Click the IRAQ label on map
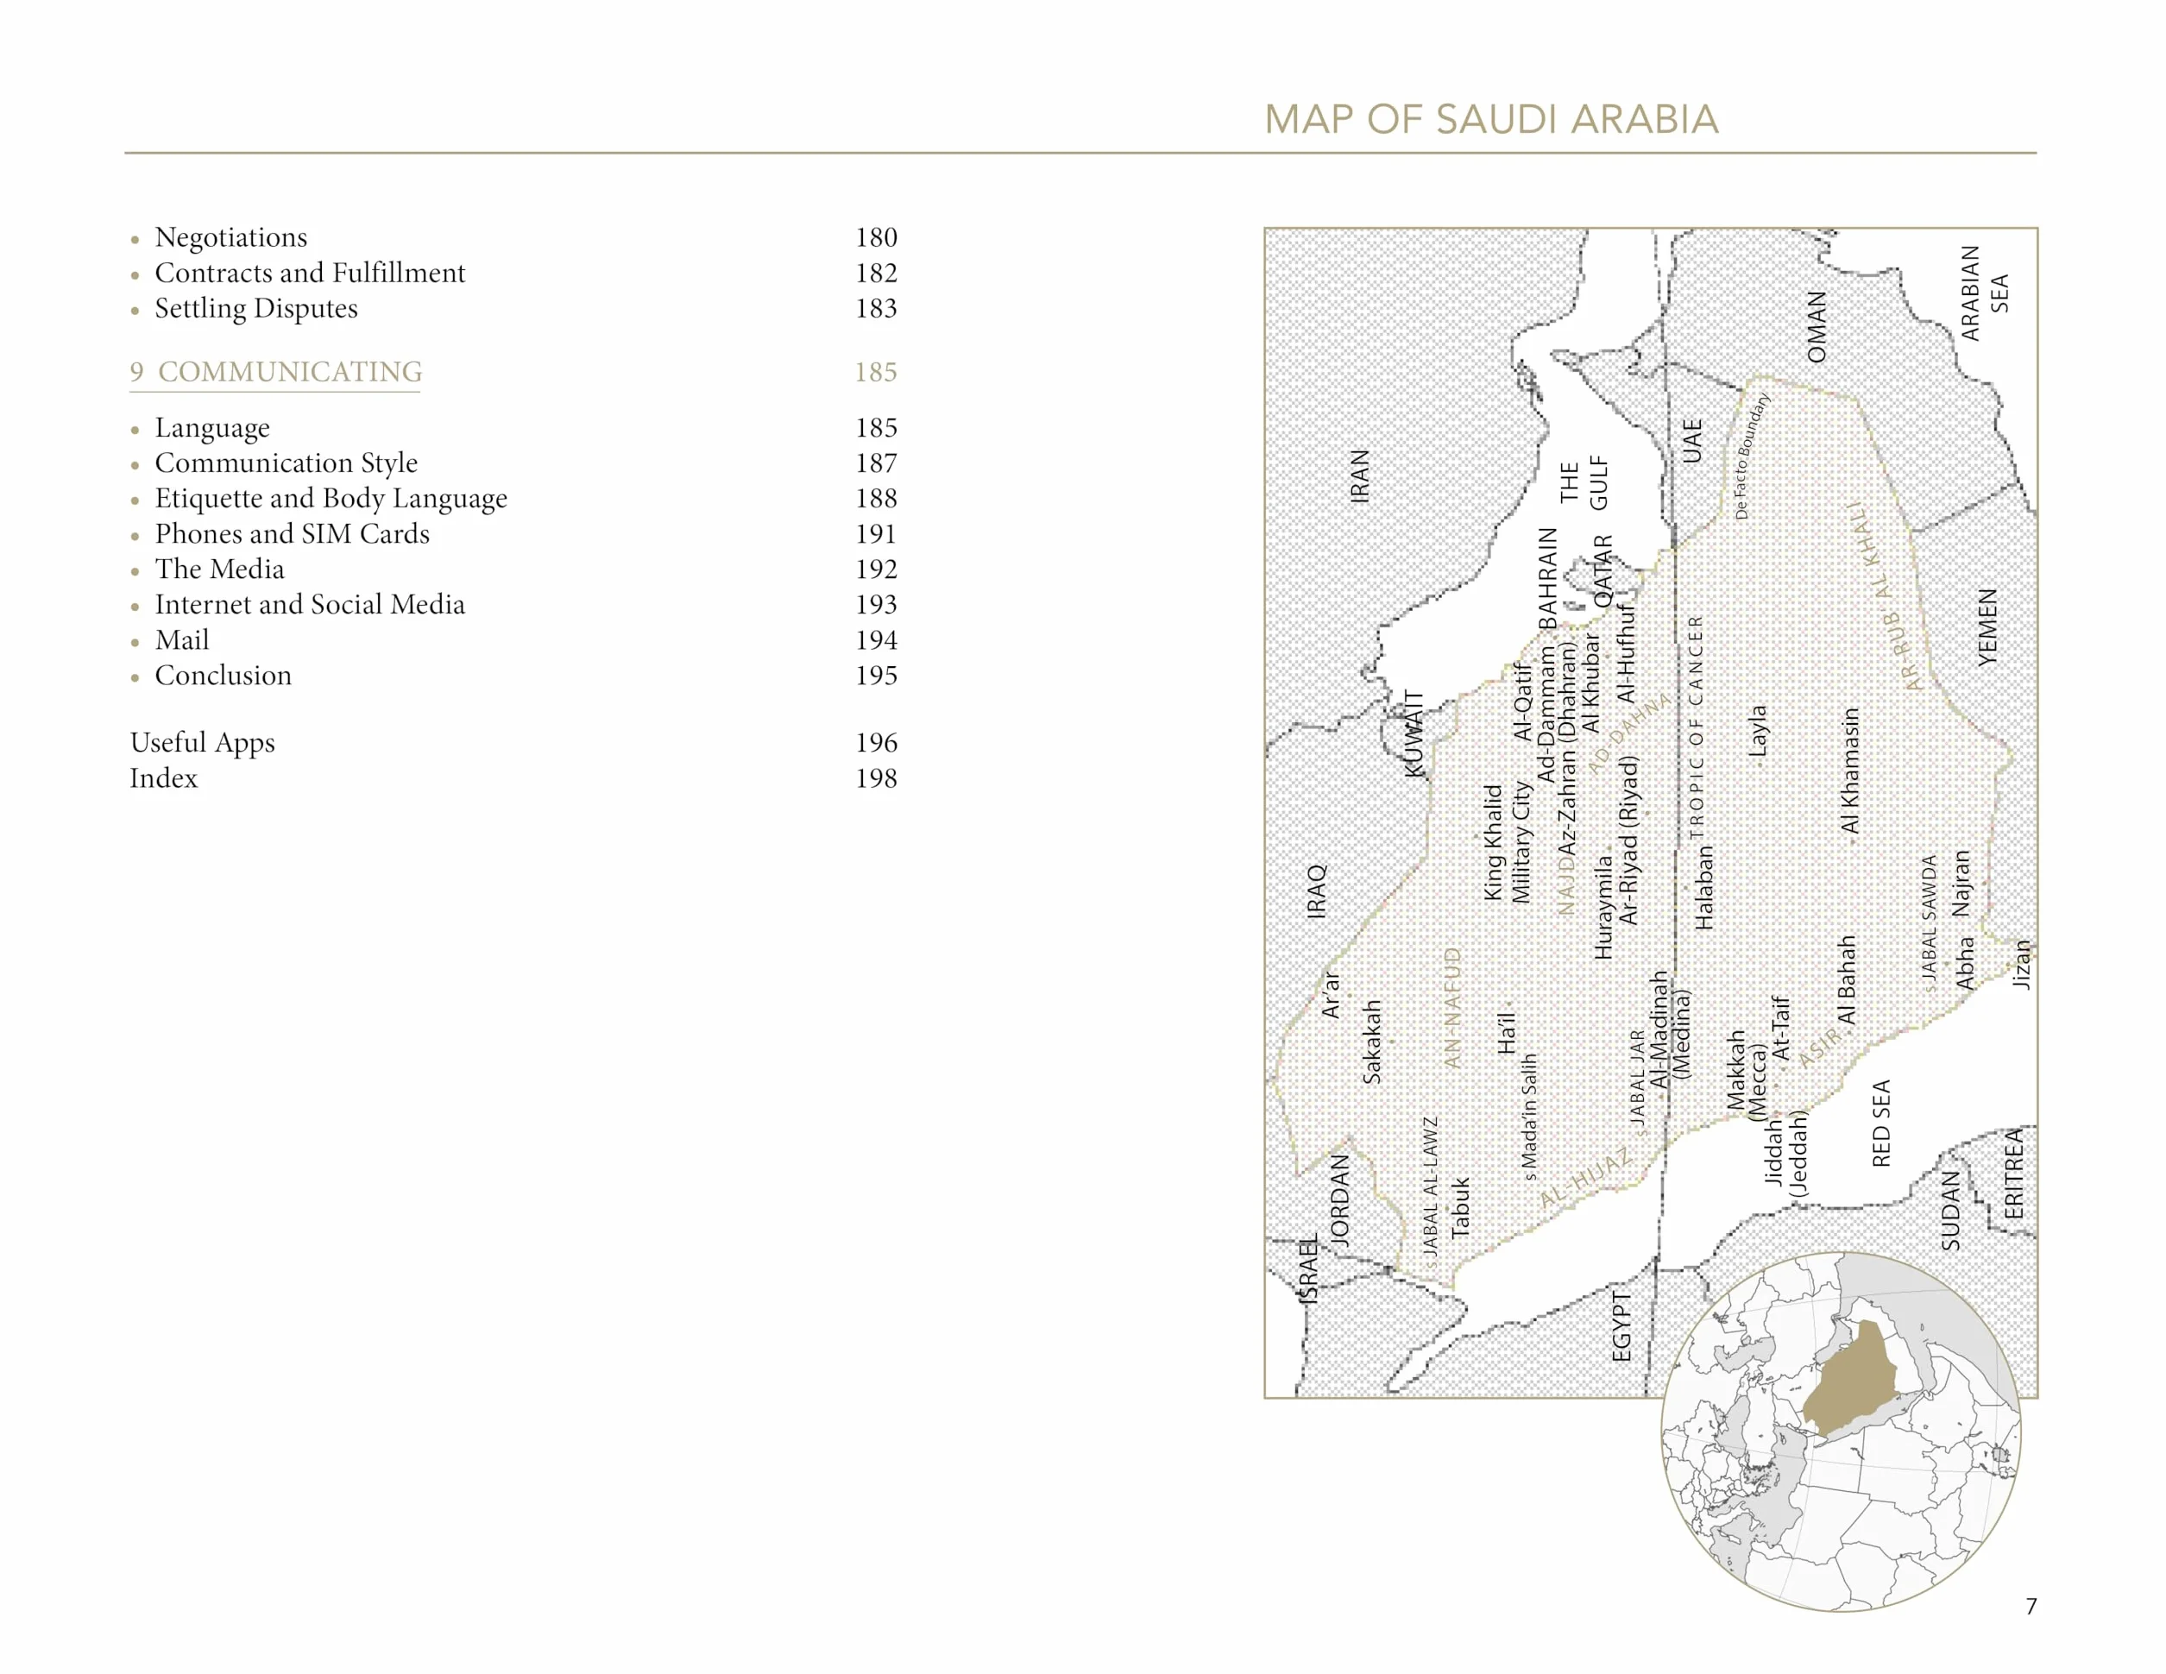Screen dimensions: 2166x1674 tap(1316, 891)
